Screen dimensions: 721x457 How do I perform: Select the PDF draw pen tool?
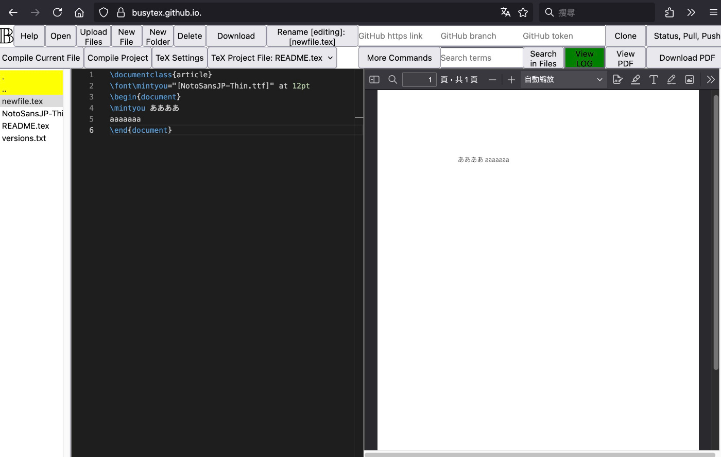(672, 79)
